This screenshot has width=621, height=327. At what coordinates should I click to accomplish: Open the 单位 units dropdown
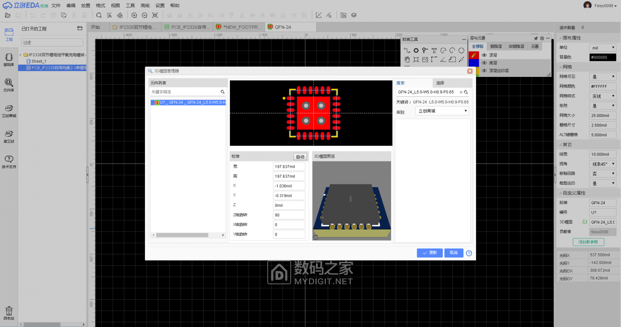(603, 47)
